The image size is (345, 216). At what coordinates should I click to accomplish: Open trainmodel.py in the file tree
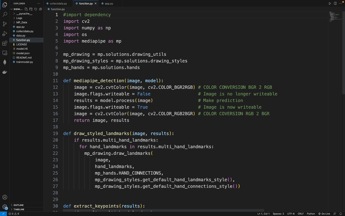pos(25,62)
